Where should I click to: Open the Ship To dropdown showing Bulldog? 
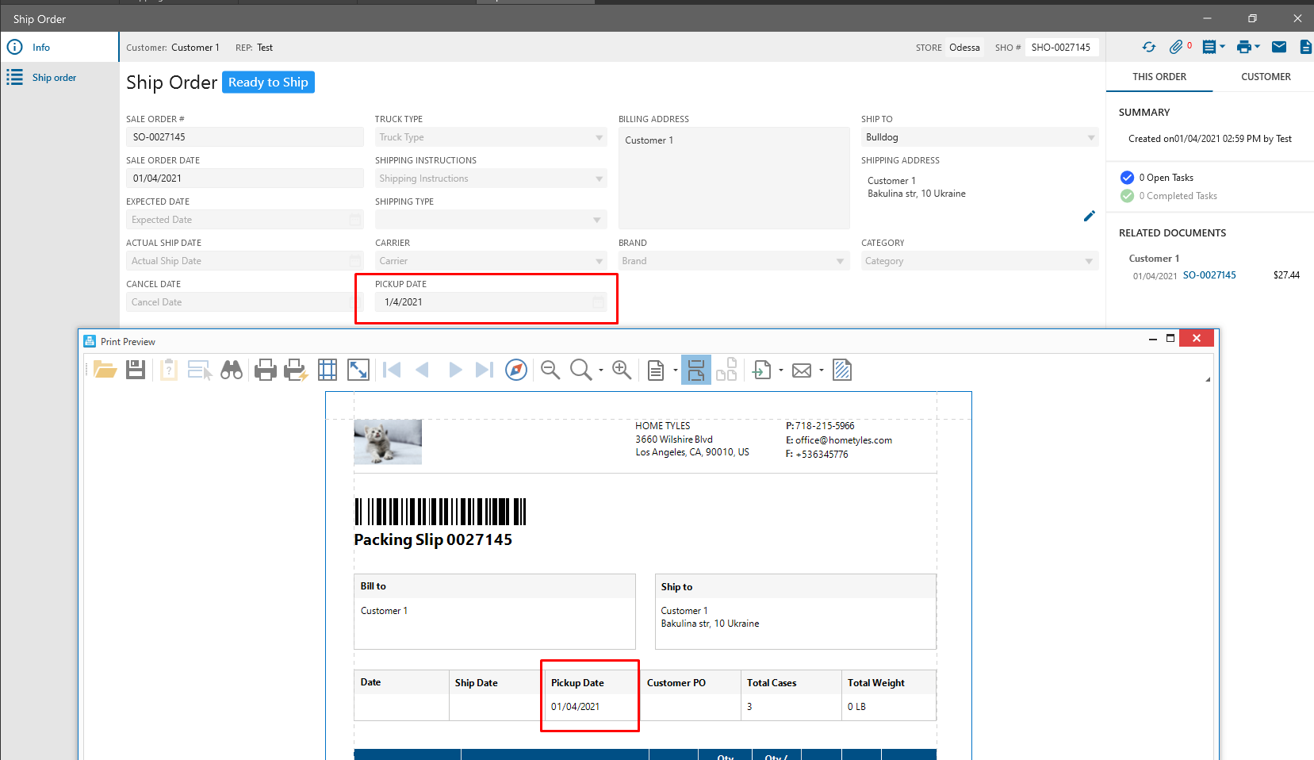1090,137
